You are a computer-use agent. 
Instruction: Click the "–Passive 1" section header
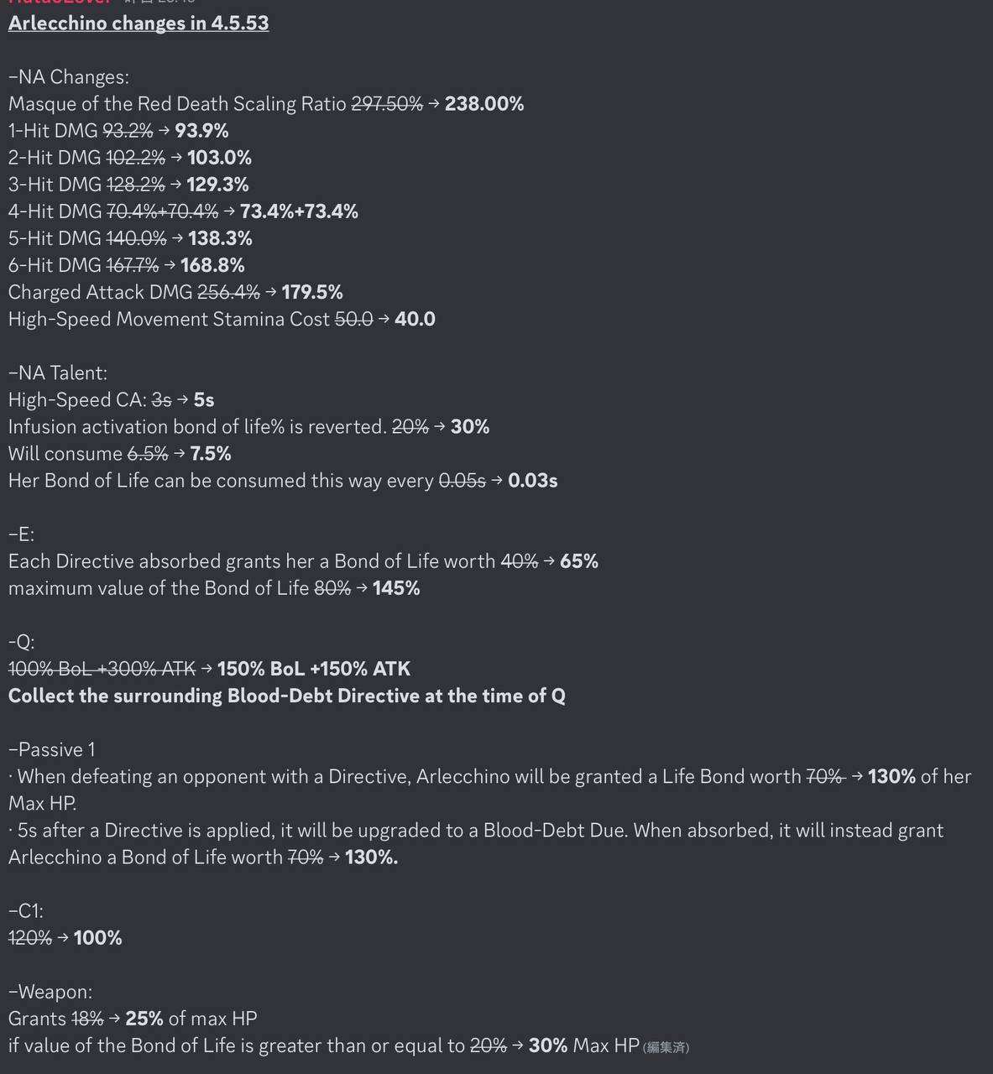click(x=52, y=749)
